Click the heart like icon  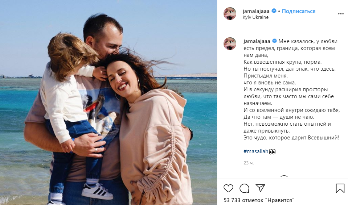click(x=228, y=188)
